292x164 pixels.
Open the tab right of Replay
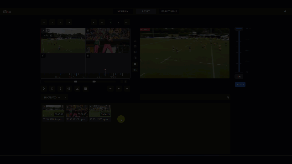click(169, 11)
